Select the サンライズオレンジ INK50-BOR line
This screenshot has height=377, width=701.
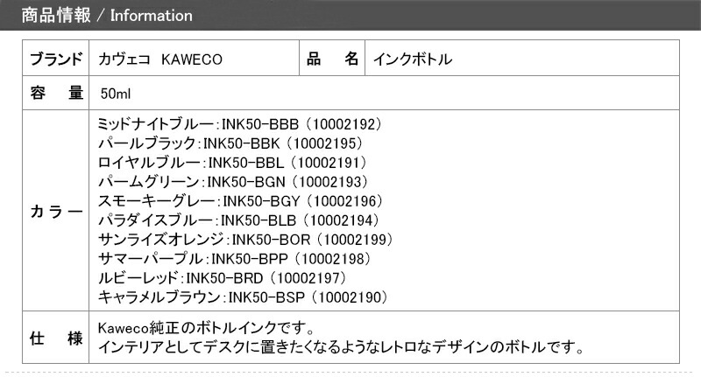pyautogui.click(x=245, y=239)
